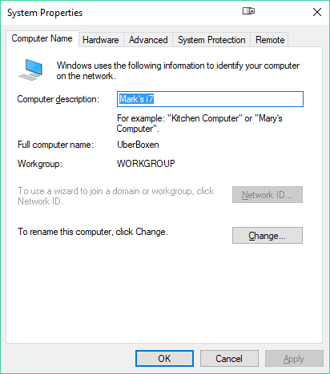Click the title bar device icon
This screenshot has height=374, width=330.
pos(248,11)
